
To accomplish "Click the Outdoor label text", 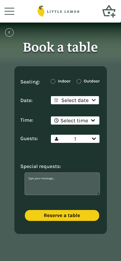I will [92, 81].
